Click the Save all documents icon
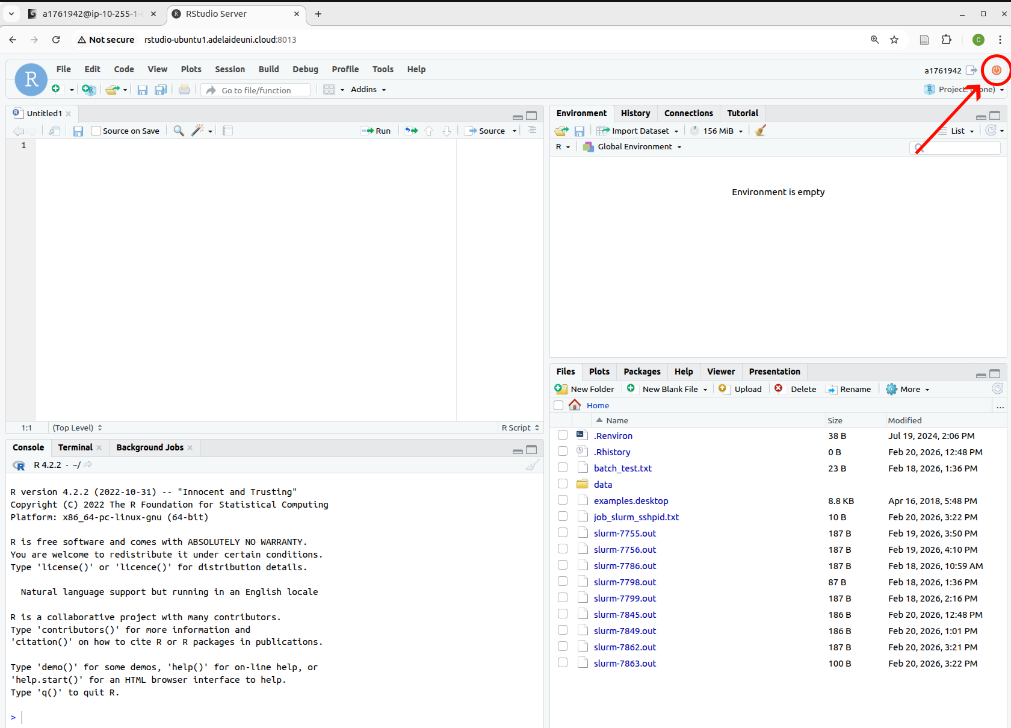Screen dimensions: 1011x728 [x=161, y=90]
